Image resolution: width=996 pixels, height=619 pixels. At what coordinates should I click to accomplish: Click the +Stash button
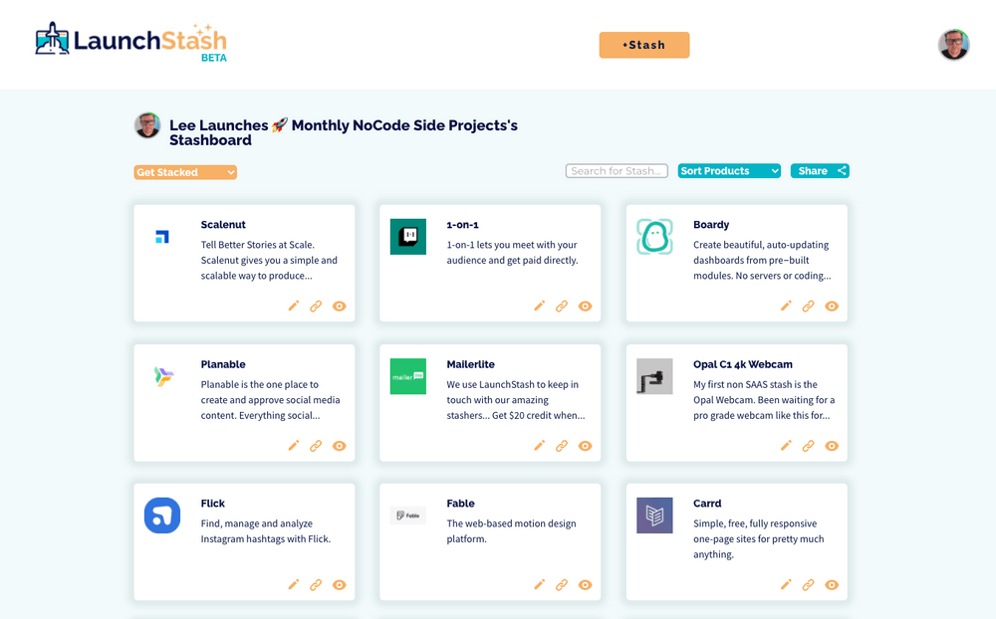643,45
